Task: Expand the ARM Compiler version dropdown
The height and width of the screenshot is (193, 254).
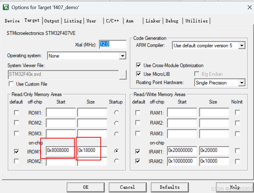Action: tap(242, 45)
